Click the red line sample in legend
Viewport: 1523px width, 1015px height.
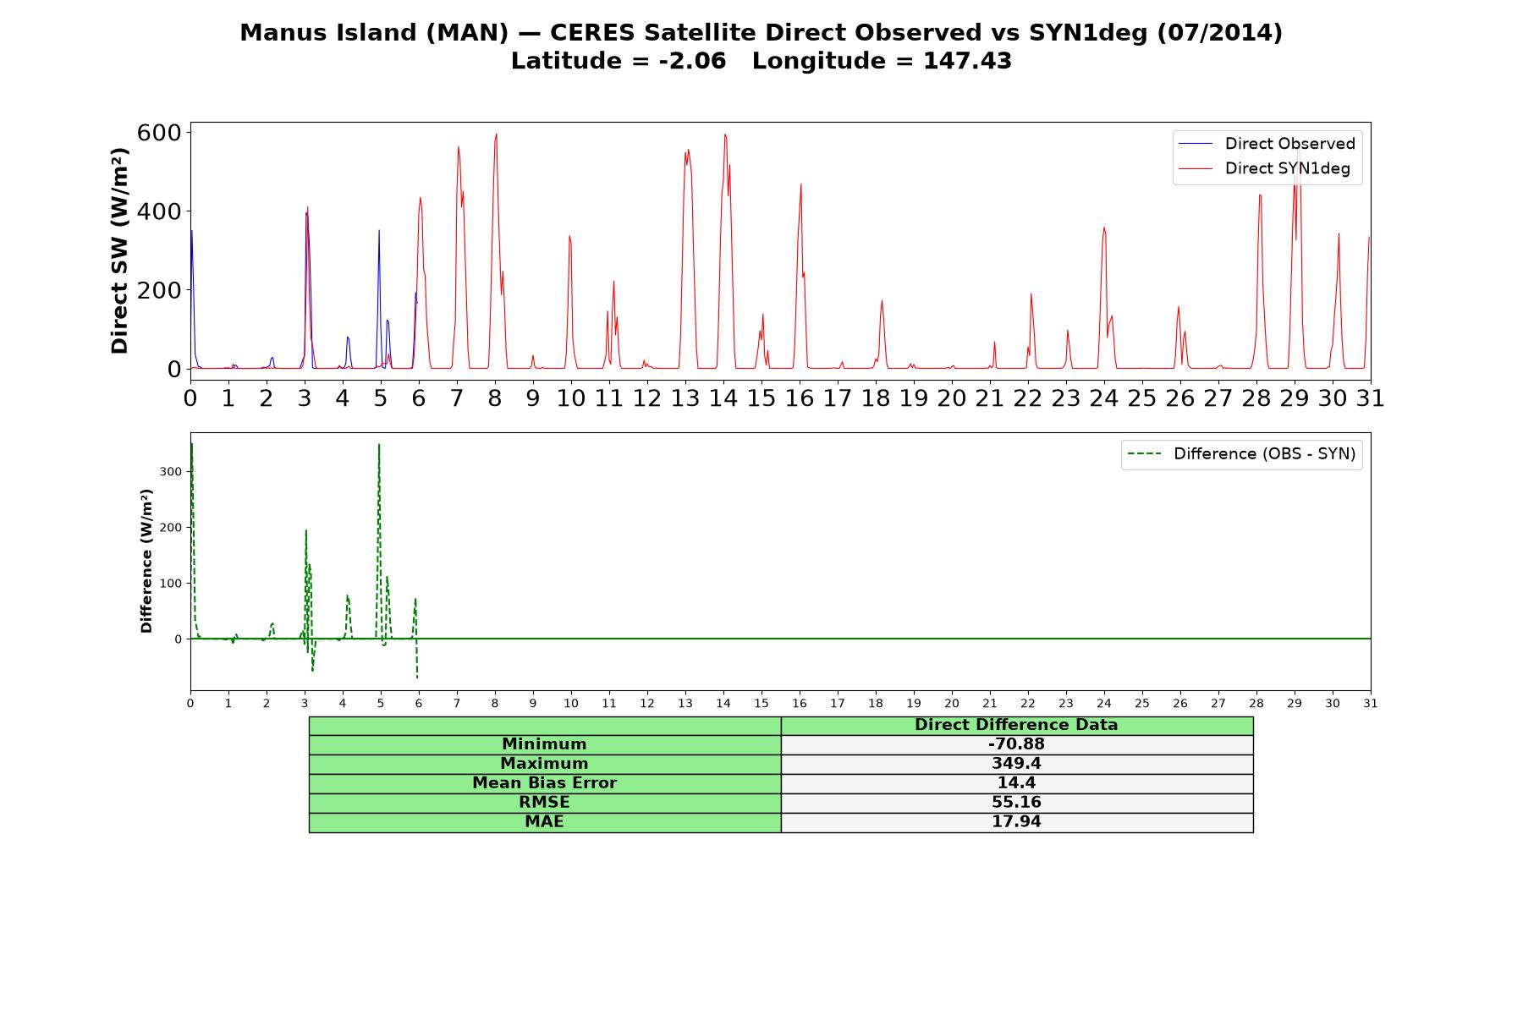1196,168
